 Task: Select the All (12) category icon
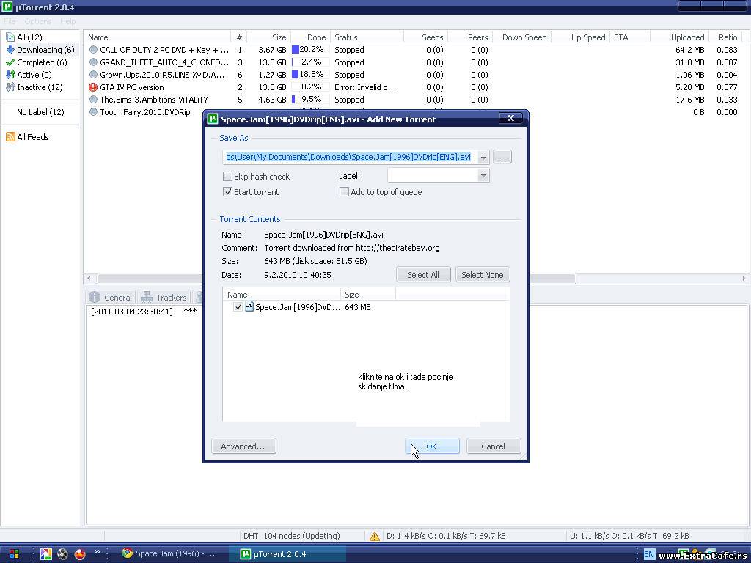click(10, 37)
